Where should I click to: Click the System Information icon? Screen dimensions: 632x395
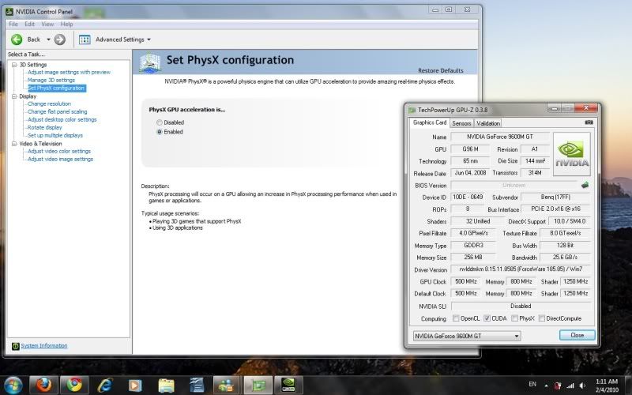click(x=15, y=346)
